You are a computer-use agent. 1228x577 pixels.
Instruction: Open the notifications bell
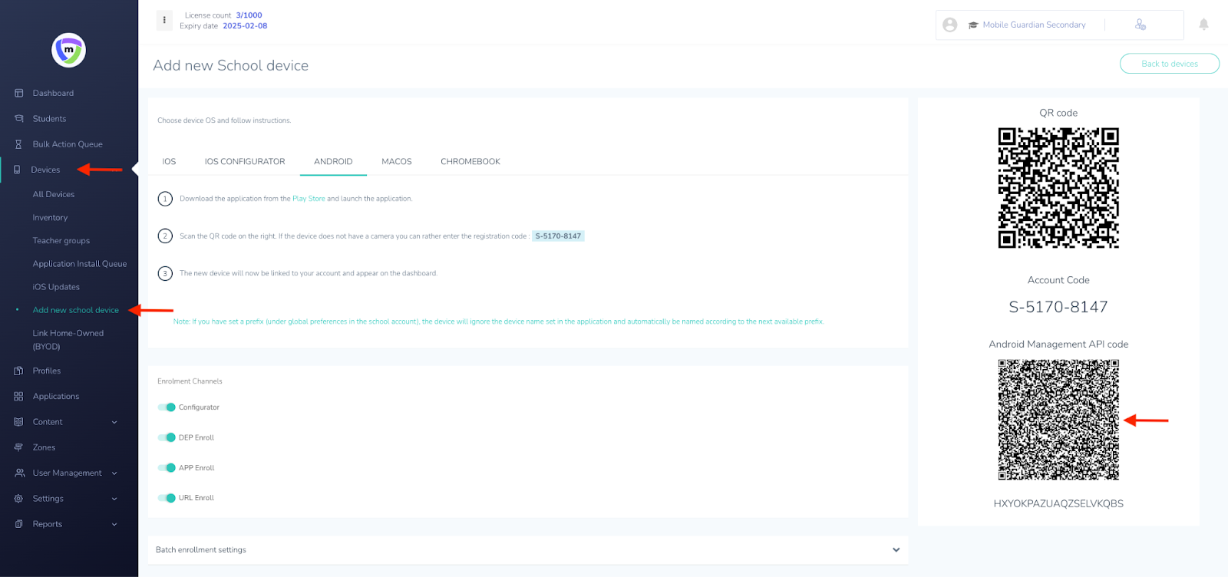click(x=1203, y=25)
